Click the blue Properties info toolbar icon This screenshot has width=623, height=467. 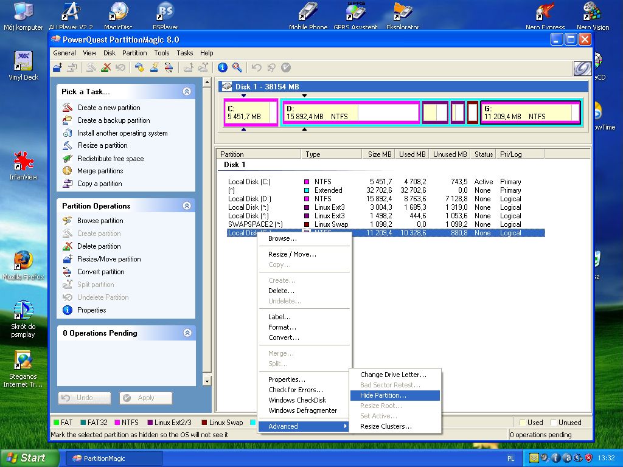[223, 67]
